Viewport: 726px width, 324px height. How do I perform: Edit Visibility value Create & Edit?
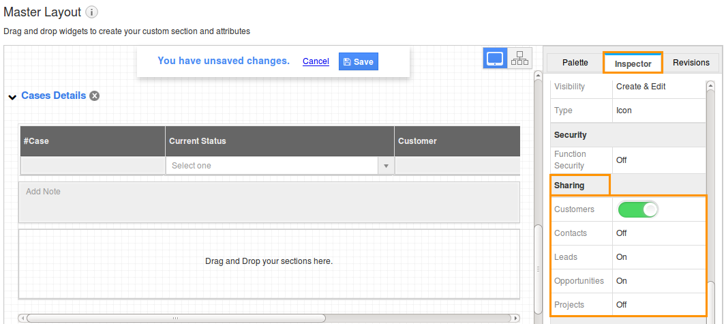pyautogui.click(x=641, y=87)
